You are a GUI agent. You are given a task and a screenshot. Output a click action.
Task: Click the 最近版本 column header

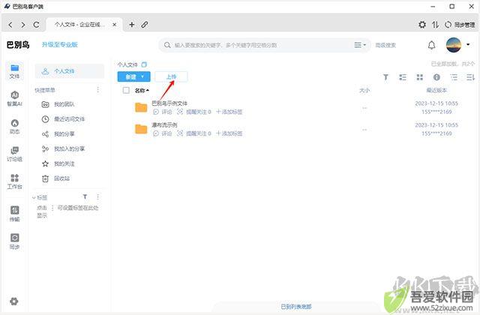tap(436, 90)
